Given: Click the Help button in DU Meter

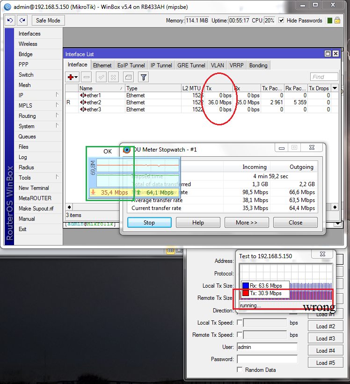Looking at the screenshot, I should [198, 222].
